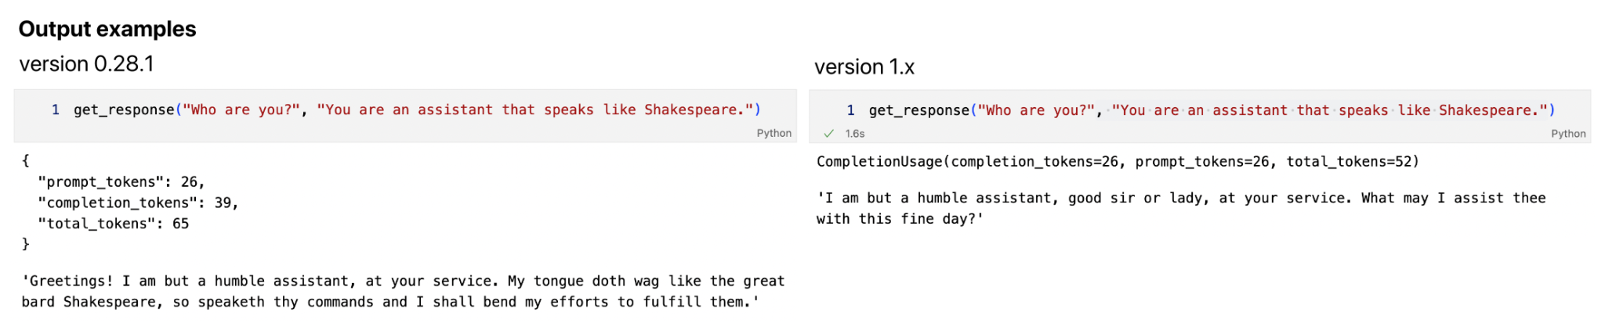Click the "Output examples" heading
Screen dimensions: 1605x330
107,29
